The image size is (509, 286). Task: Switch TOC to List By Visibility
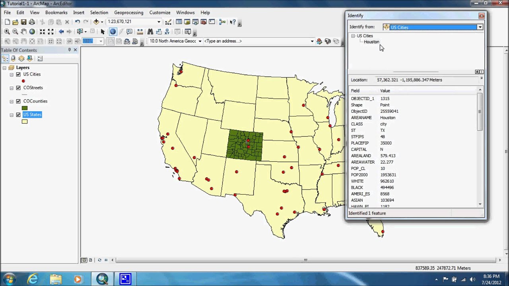click(21, 58)
